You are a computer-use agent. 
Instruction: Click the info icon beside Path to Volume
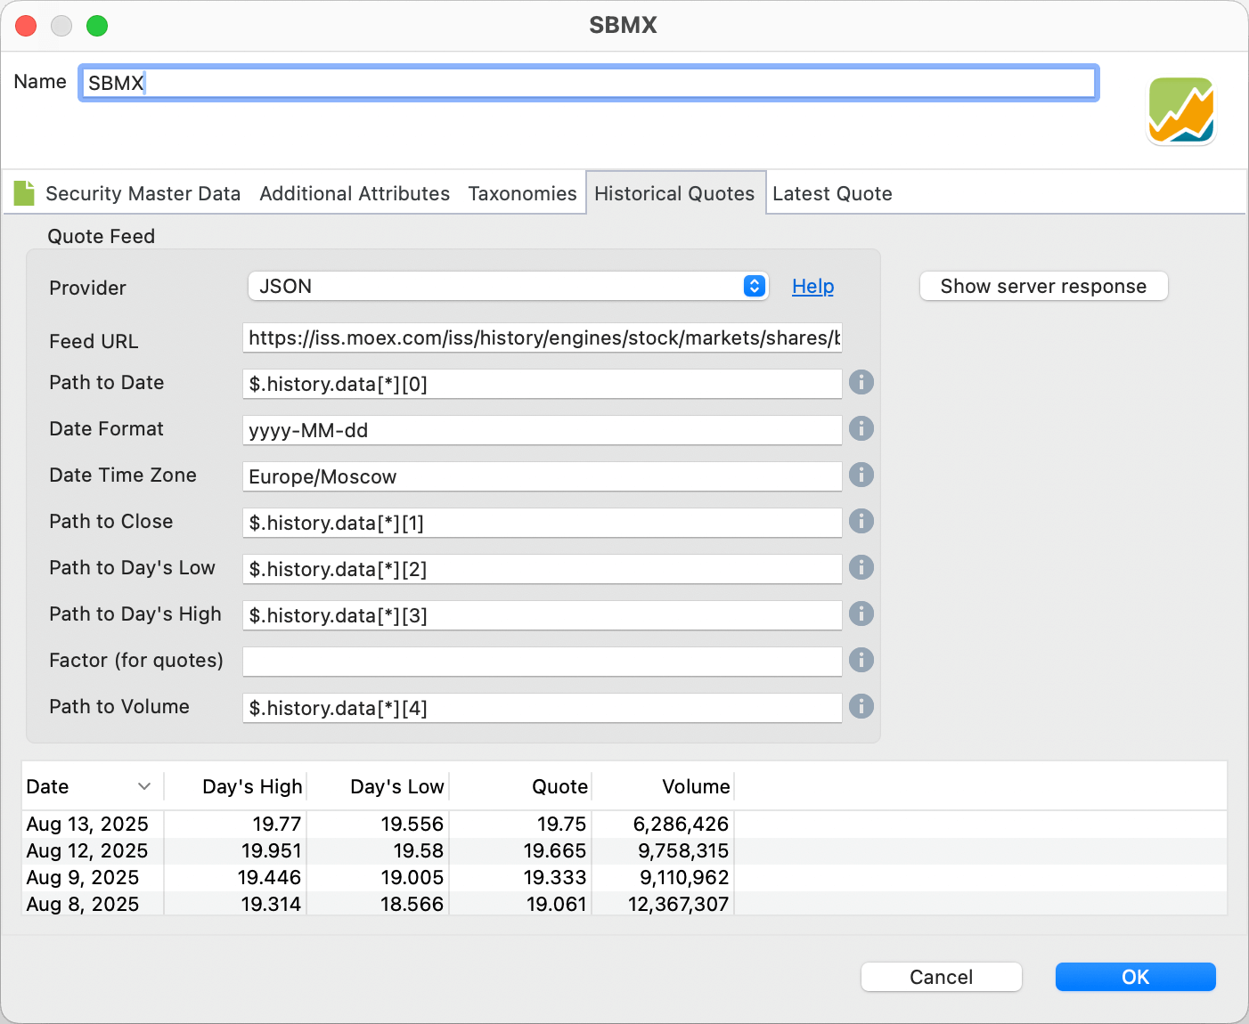pyautogui.click(x=861, y=707)
